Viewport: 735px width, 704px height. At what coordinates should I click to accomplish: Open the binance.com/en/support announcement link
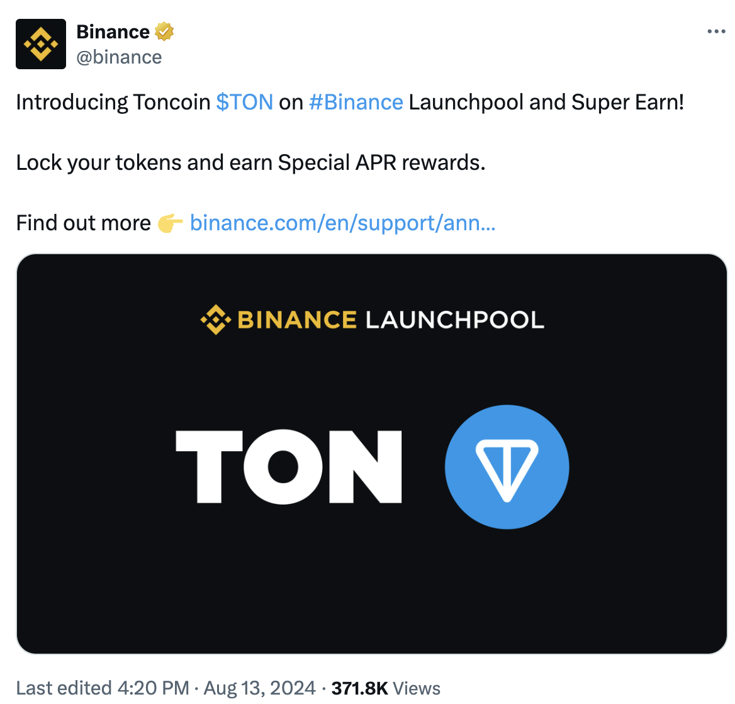[x=342, y=223]
